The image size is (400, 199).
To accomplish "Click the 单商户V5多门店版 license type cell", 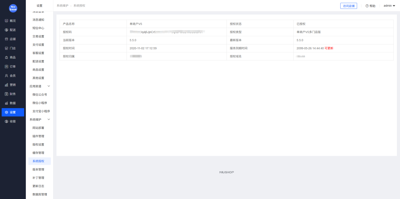I will tap(343, 32).
